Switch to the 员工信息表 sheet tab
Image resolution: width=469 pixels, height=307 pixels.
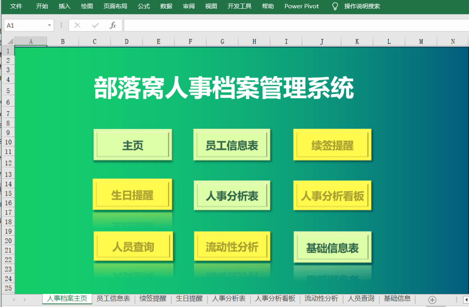113,299
